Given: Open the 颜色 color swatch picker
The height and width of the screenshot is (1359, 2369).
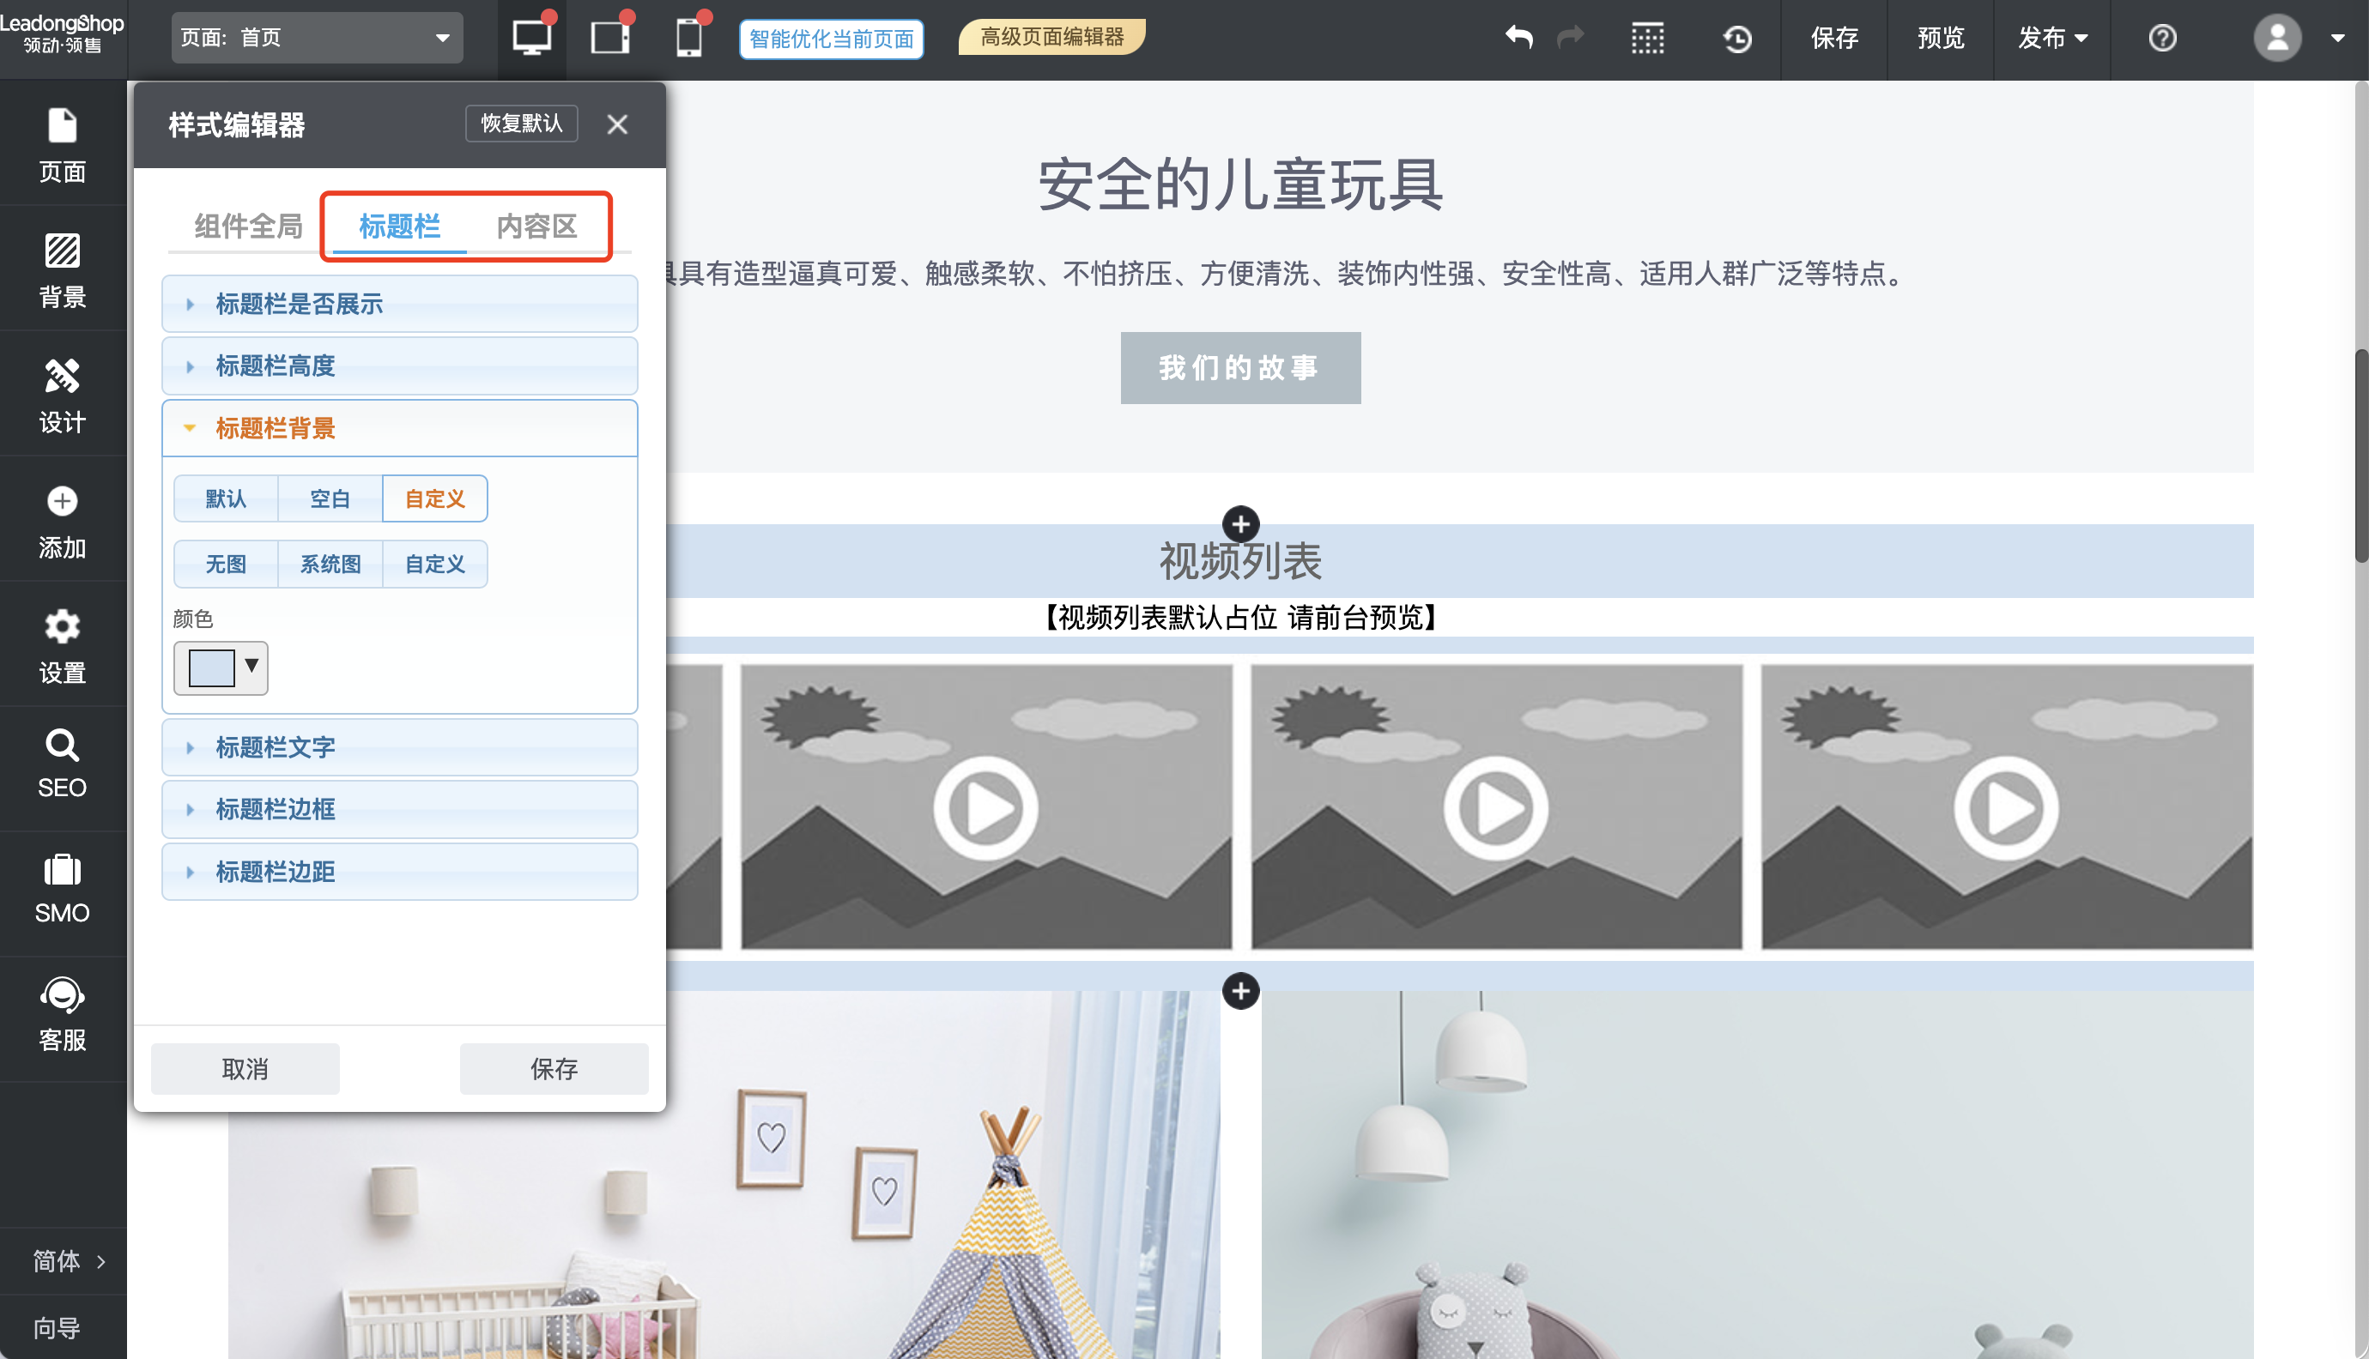Looking at the screenshot, I should [221, 667].
